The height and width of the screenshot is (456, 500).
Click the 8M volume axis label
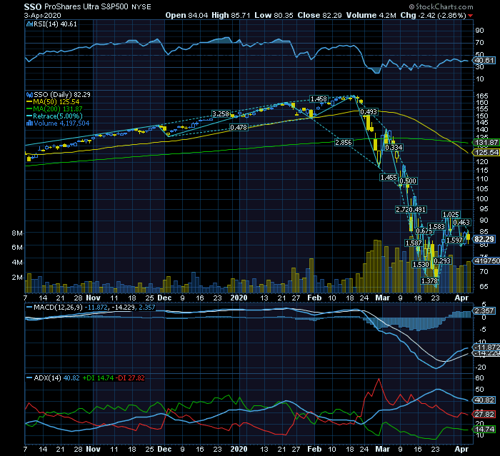pos(17,233)
